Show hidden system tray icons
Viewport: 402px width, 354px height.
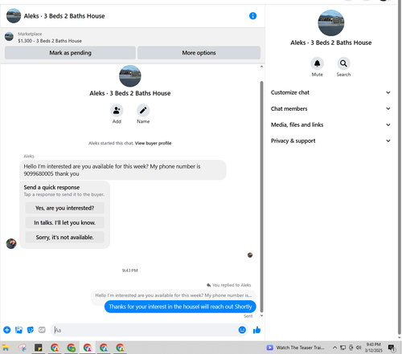tap(334, 348)
